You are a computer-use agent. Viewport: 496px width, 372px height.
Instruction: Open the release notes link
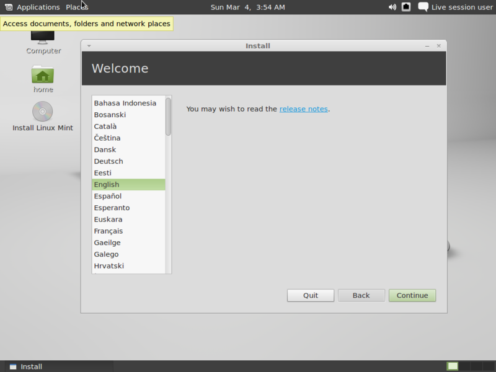(x=303, y=109)
